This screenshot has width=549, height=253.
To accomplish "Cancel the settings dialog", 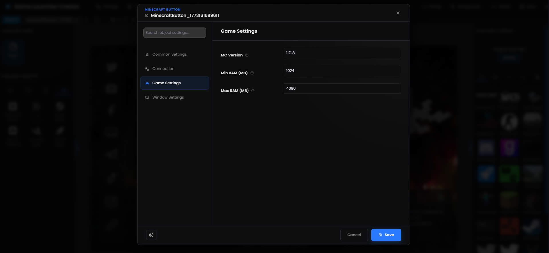I will 354,235.
